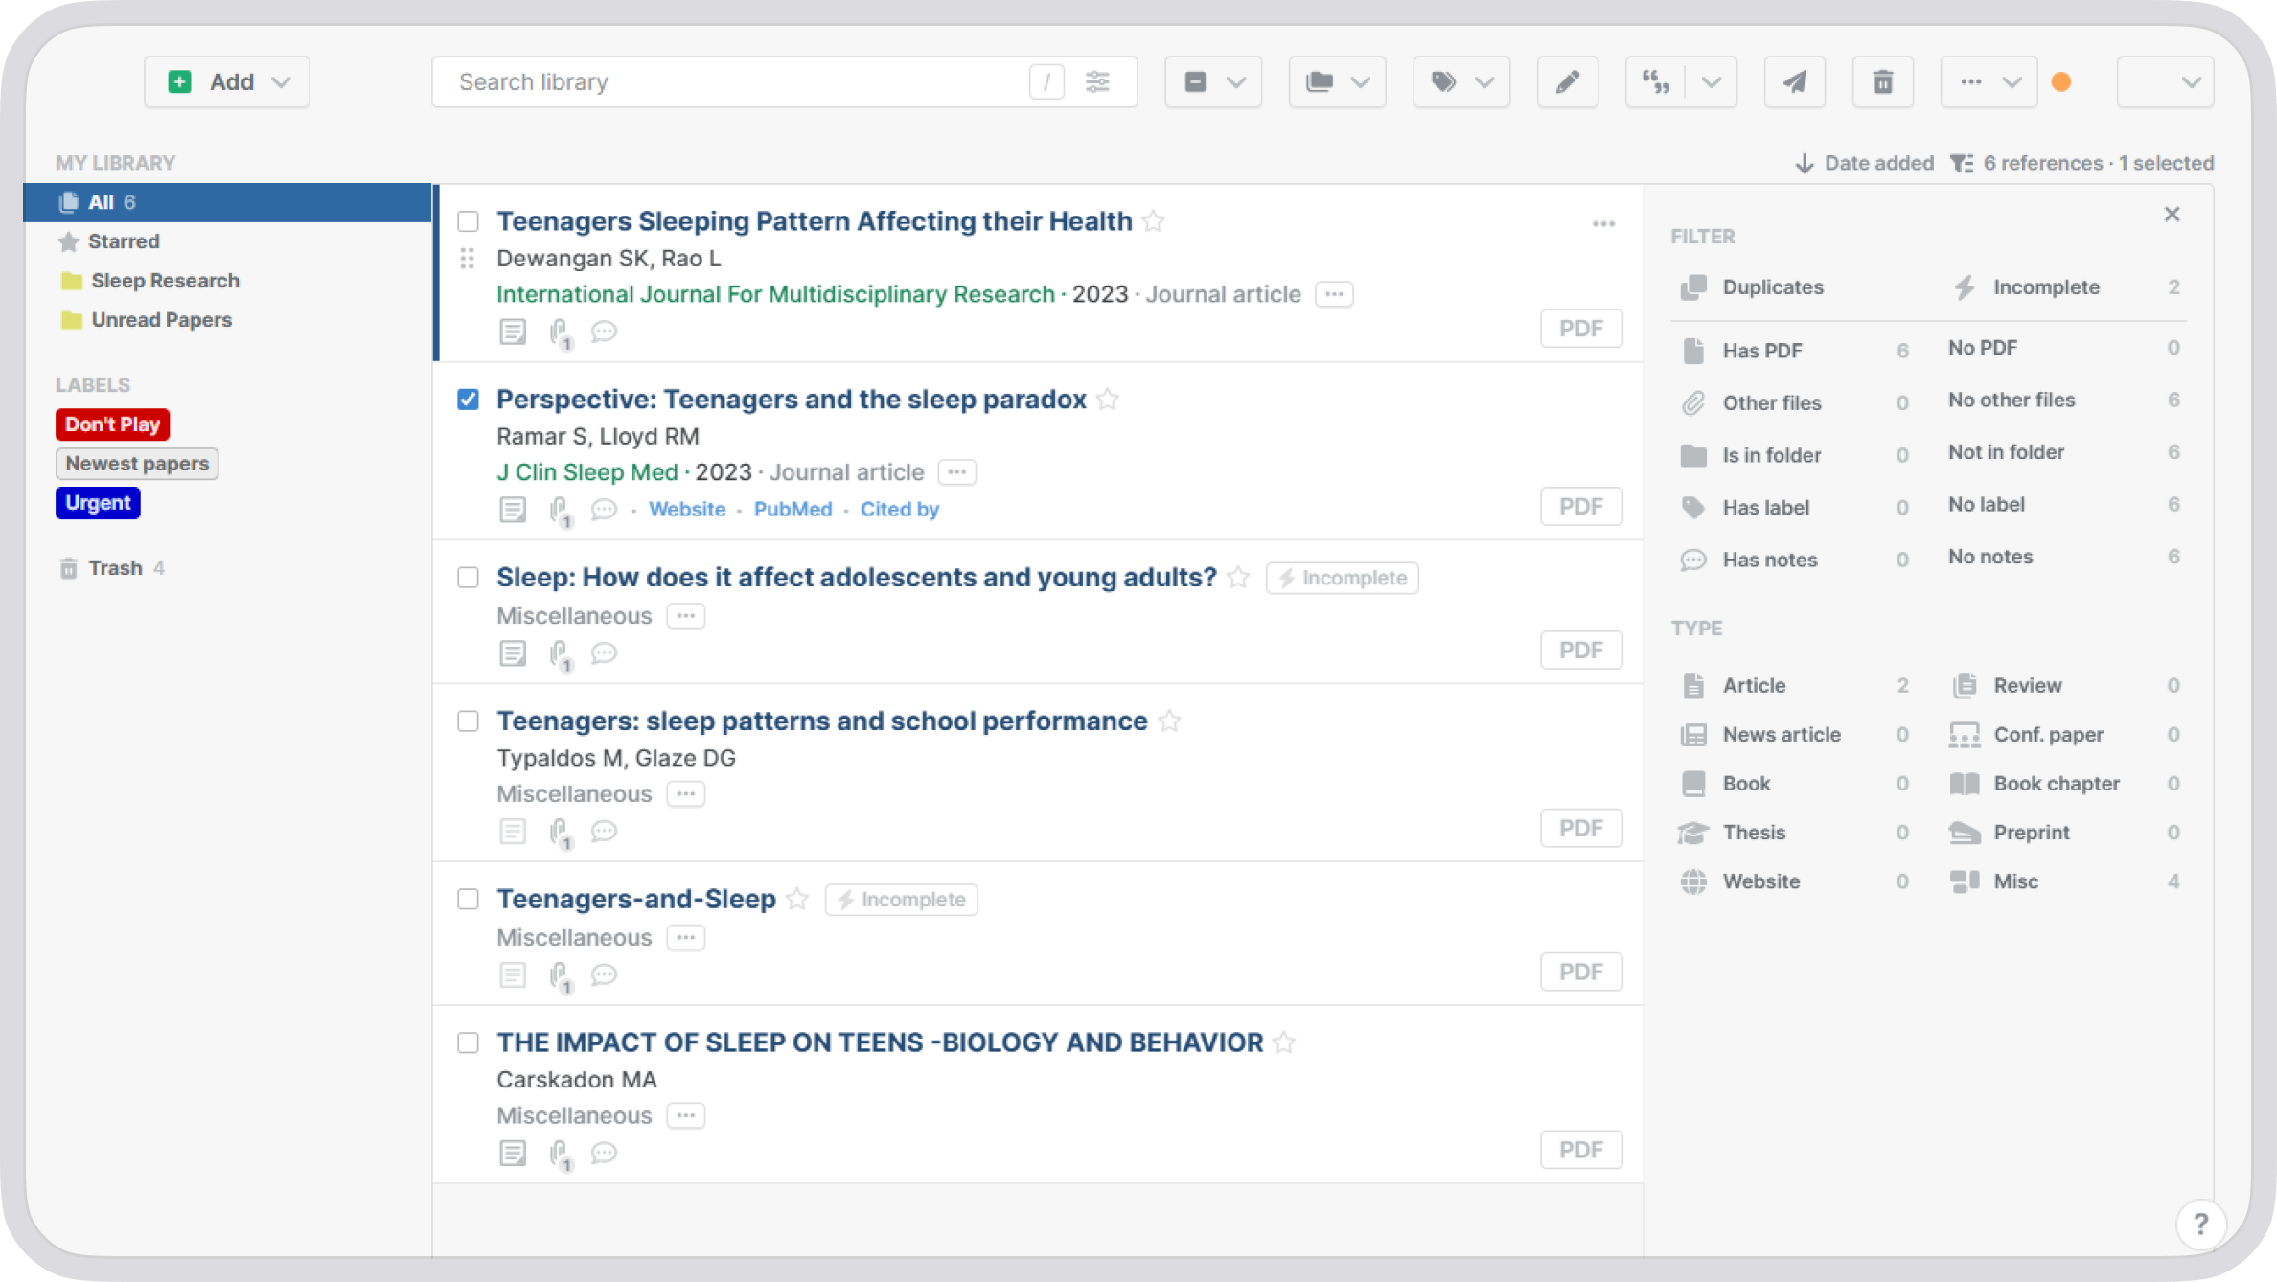Open the Sleep Research folder
The width and height of the screenshot is (2277, 1282).
point(165,281)
